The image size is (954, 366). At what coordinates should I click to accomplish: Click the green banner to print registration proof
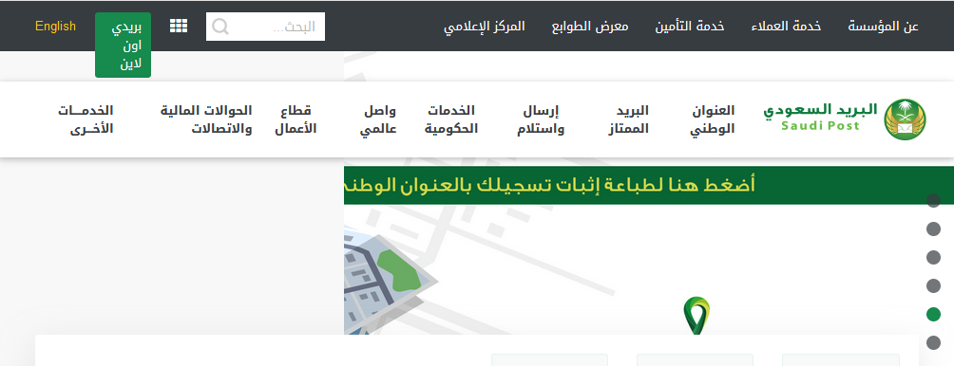[649, 185]
